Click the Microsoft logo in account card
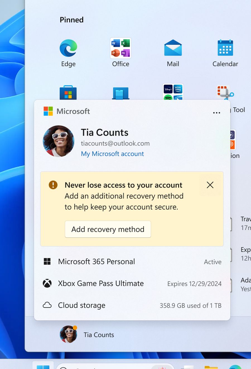Viewport: 251px width, 369px height. [48, 111]
